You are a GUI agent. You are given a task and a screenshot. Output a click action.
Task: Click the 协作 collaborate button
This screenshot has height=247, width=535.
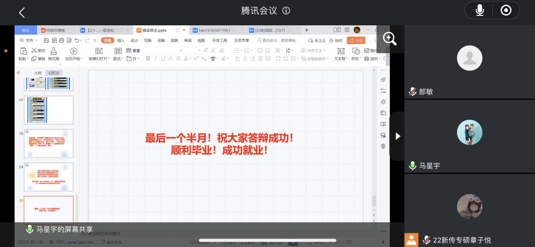[336, 40]
